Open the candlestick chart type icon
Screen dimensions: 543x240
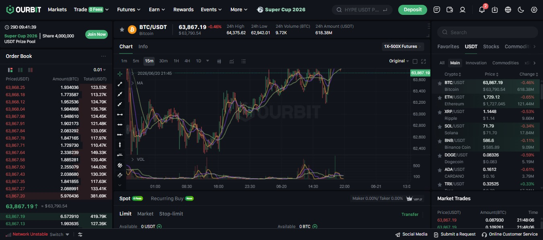[219, 61]
